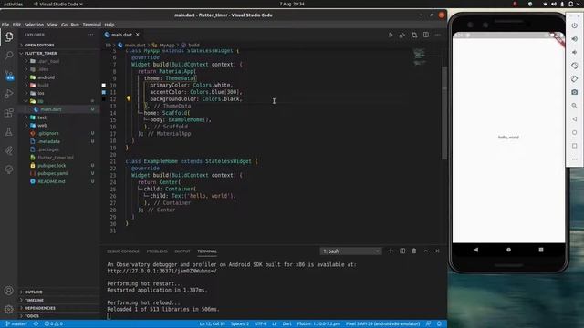The width and height of the screenshot is (584, 328).
Task: Switch to the PROBLEMS tab
Action: click(x=157, y=251)
